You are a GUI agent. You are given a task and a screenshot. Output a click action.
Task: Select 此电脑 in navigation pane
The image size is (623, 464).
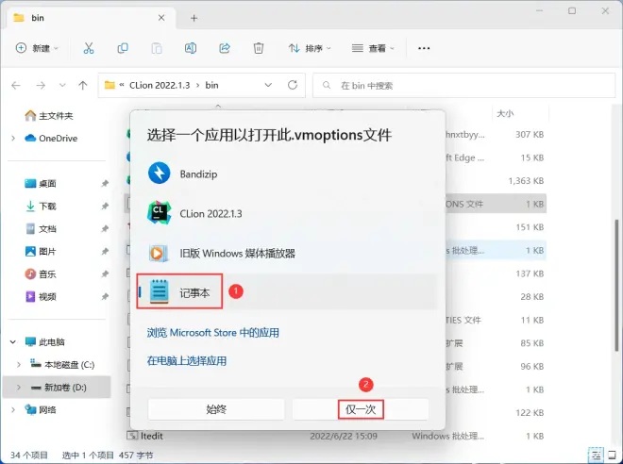pyautogui.click(x=45, y=341)
